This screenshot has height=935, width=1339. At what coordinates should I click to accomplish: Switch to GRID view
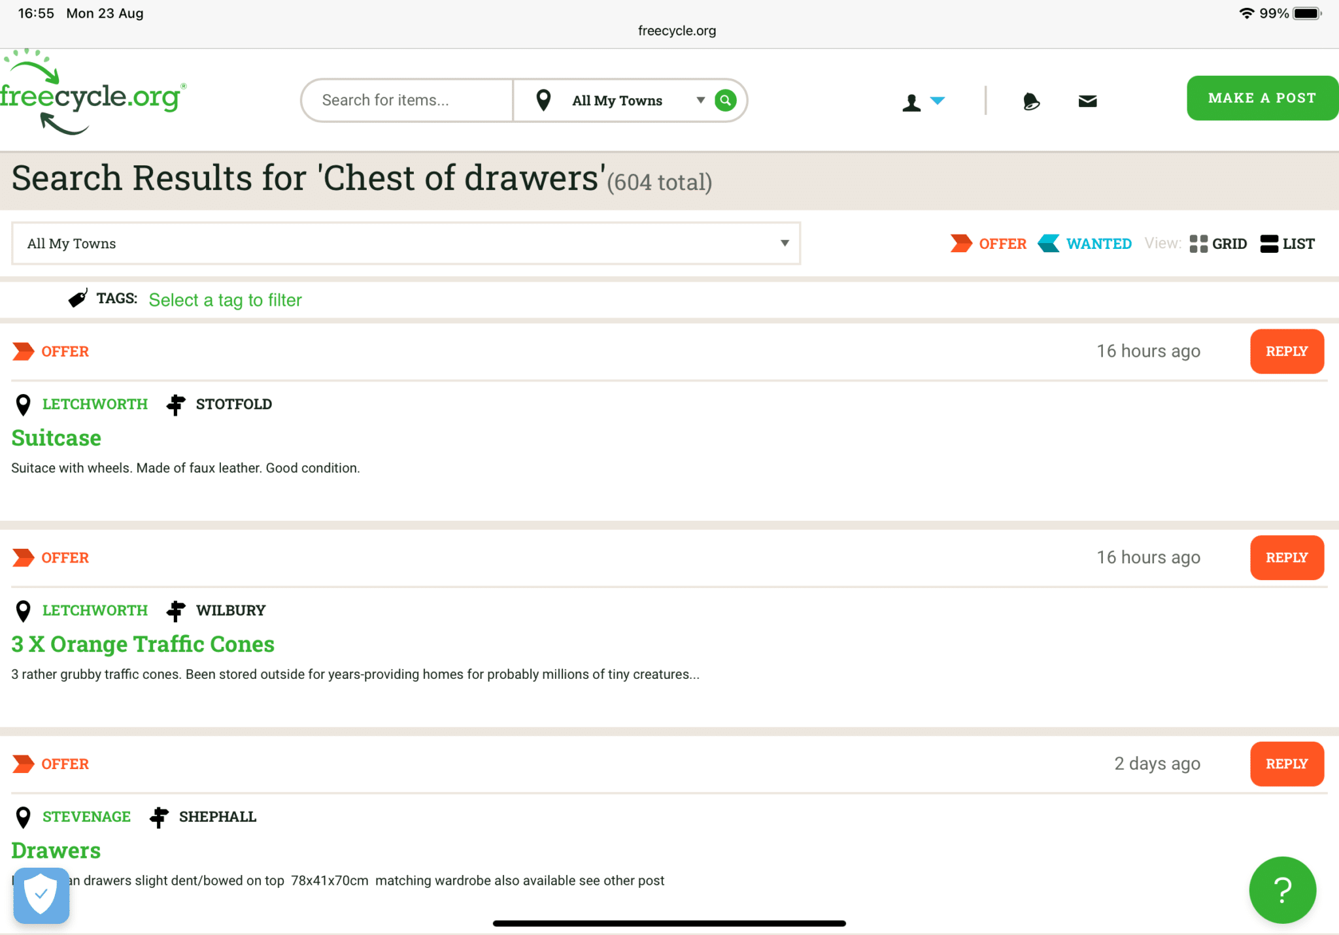[x=1218, y=244]
